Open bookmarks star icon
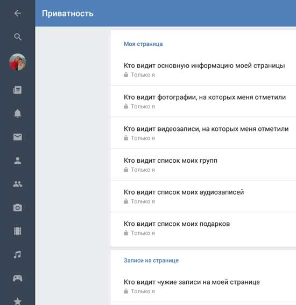Screen dimensions: 296x305 (17, 301)
